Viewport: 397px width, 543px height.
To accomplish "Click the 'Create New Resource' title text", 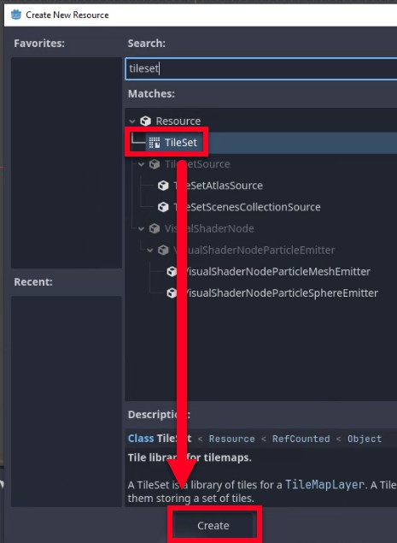I will (67, 15).
